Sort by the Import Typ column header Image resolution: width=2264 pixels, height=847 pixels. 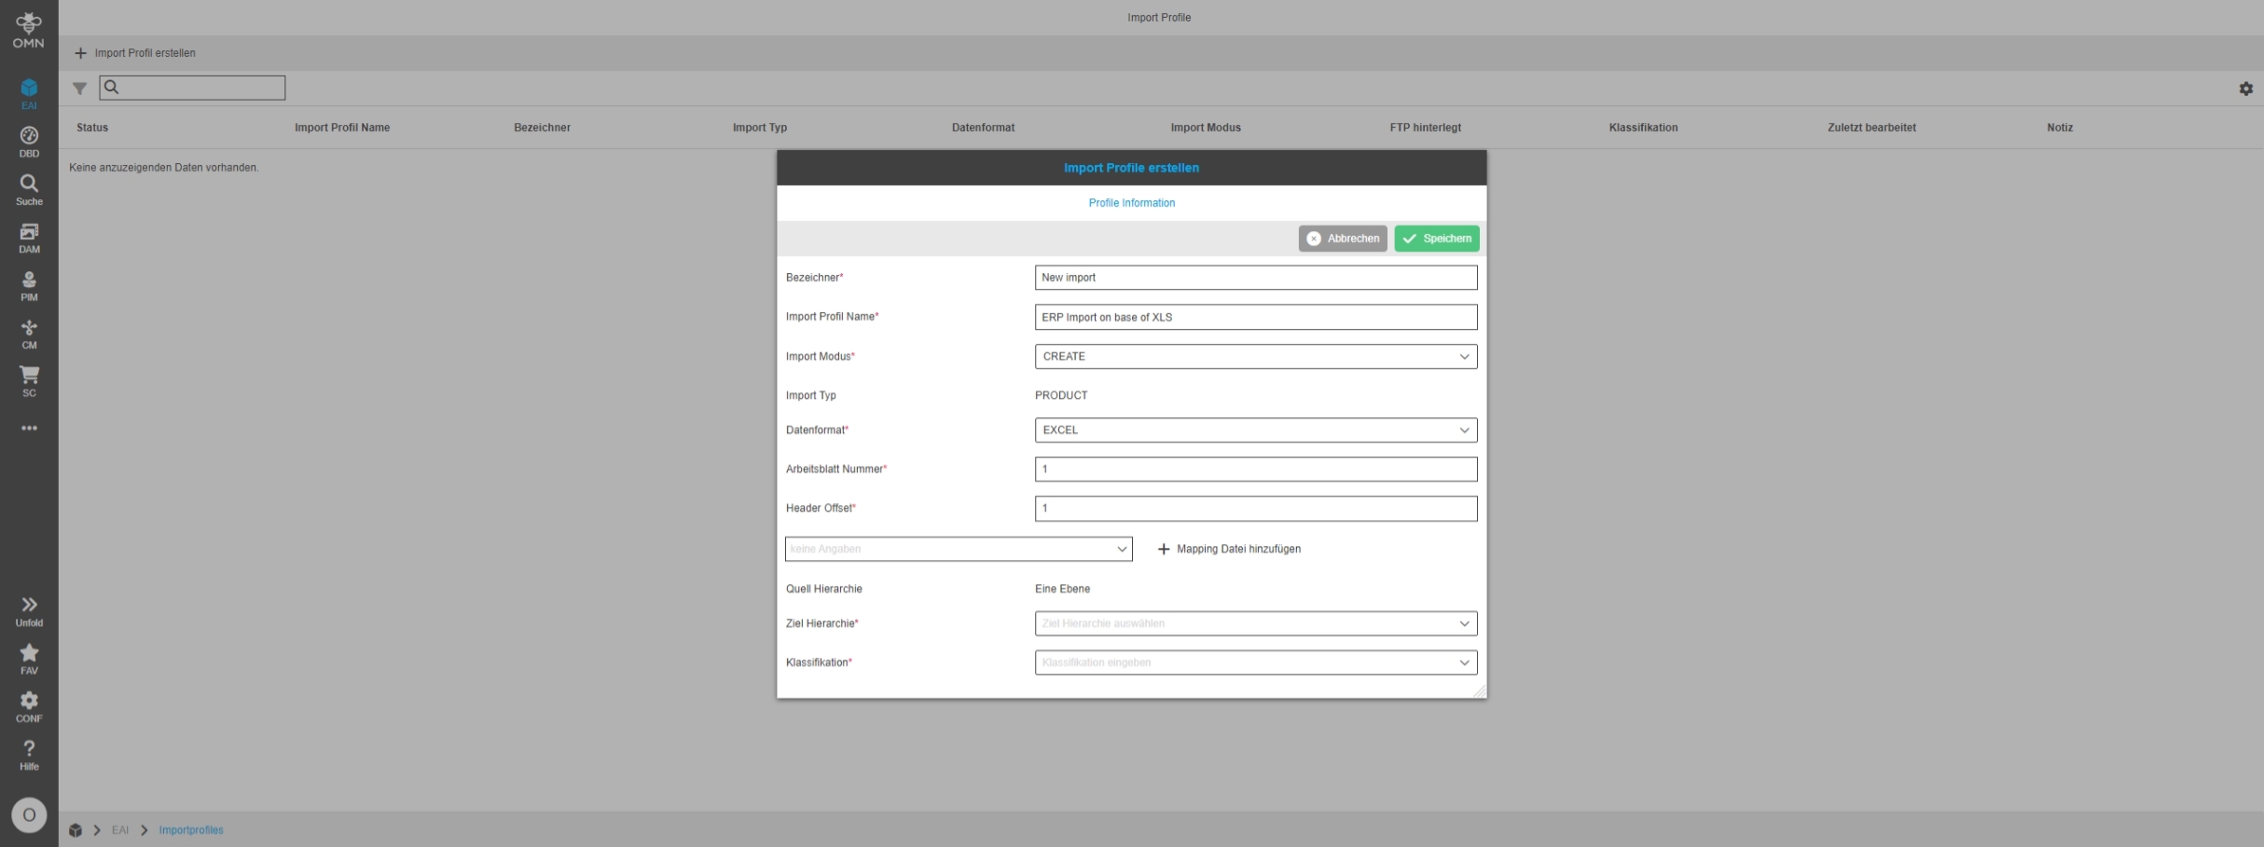(x=760, y=128)
